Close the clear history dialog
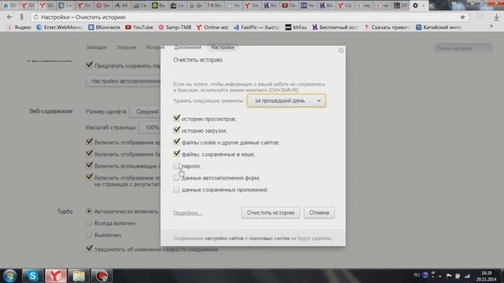Image resolution: width=504 pixels, height=283 pixels. tap(341, 50)
